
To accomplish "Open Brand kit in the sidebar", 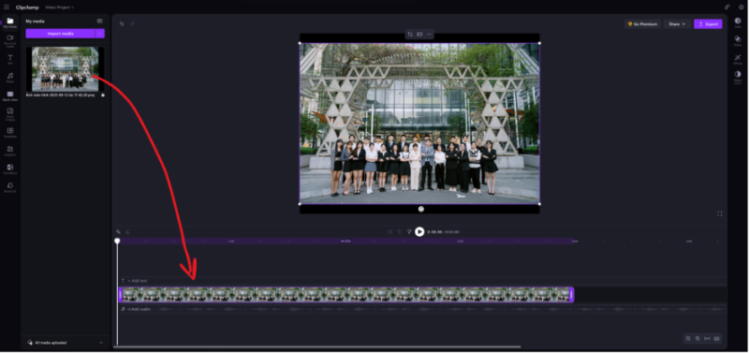I will pos(10,187).
